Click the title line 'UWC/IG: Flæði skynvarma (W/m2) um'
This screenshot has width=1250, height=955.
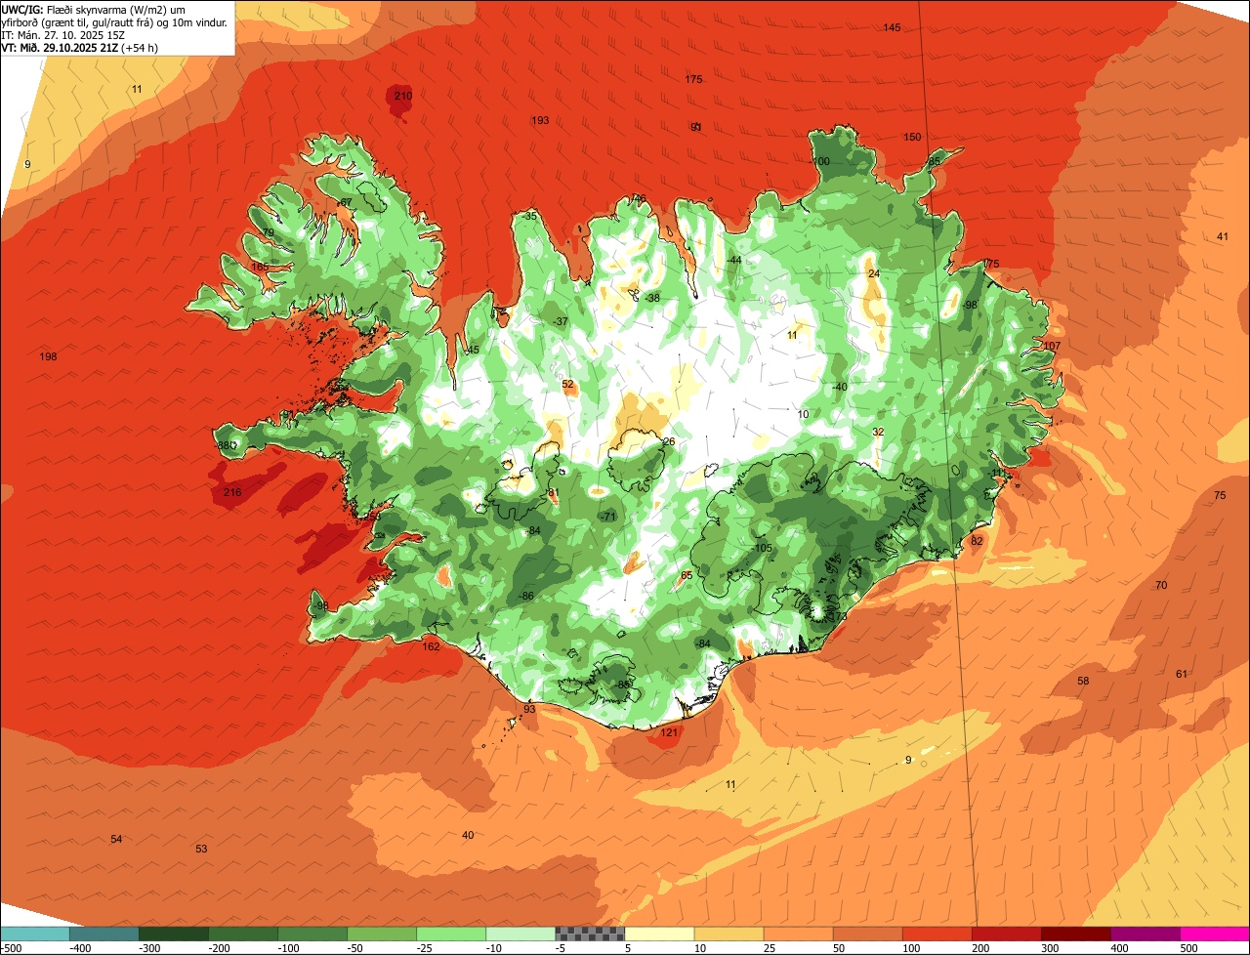95,8
